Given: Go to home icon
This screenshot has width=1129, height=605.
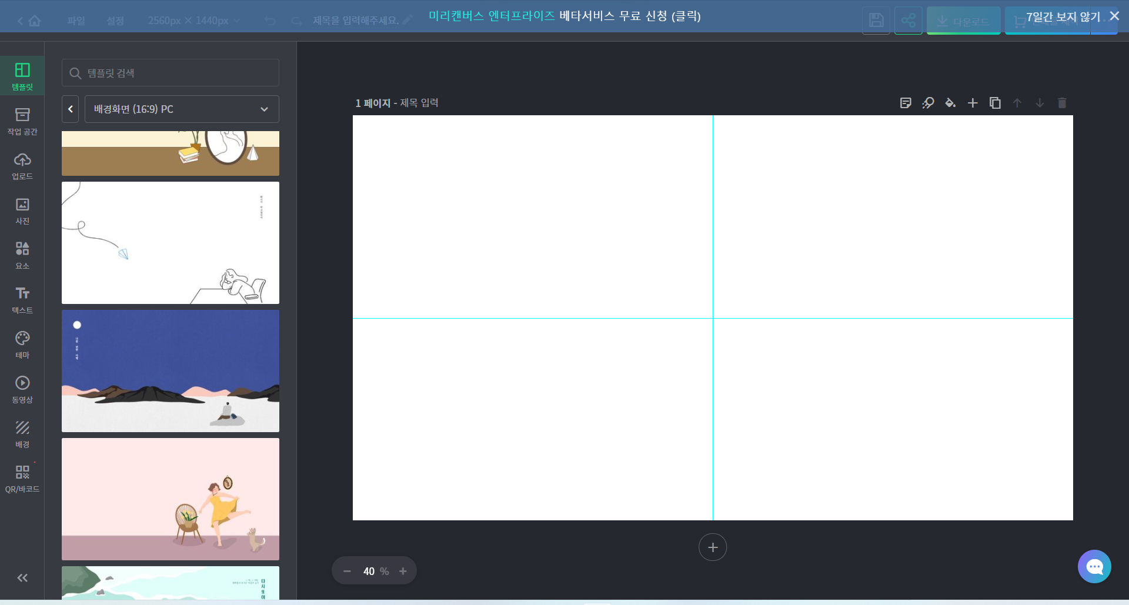Looking at the screenshot, I should 35,21.
